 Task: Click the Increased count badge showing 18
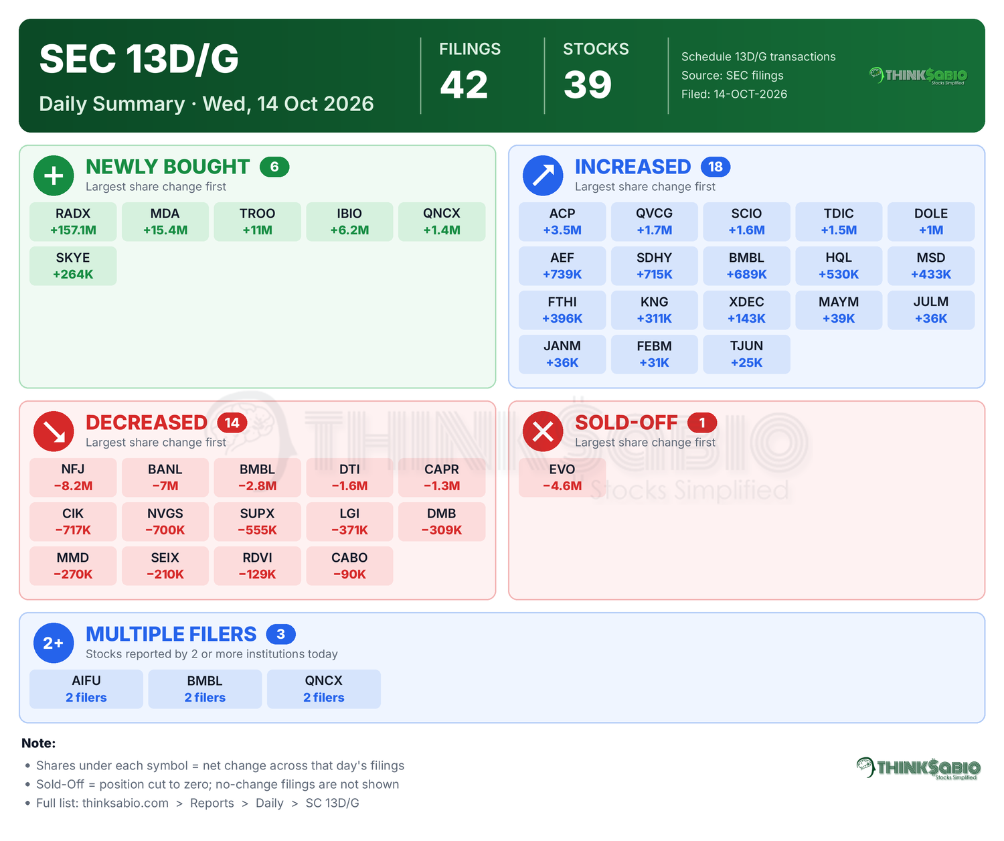point(716,167)
